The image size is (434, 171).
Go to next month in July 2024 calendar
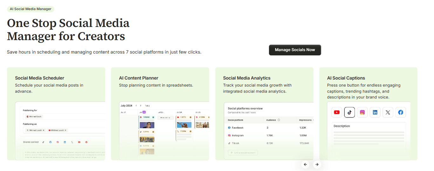tap(140, 106)
